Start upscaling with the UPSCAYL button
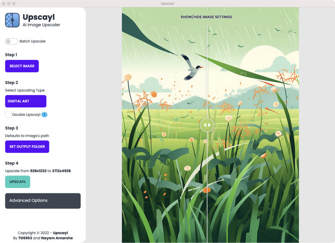 tap(18, 182)
